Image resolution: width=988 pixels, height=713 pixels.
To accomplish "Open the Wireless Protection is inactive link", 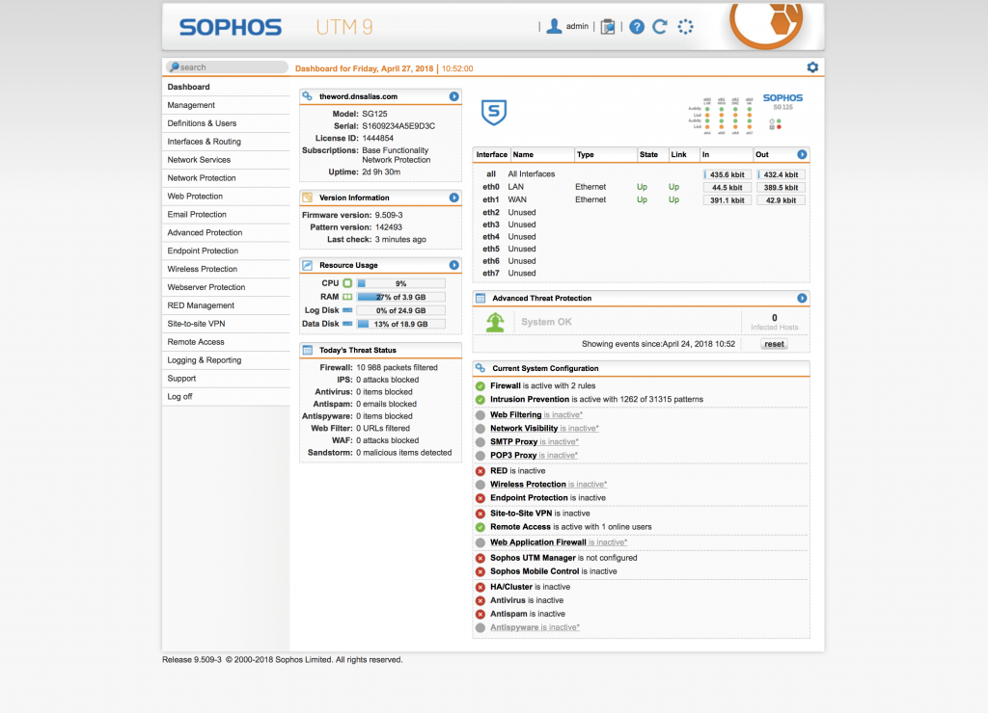I will tap(548, 485).
